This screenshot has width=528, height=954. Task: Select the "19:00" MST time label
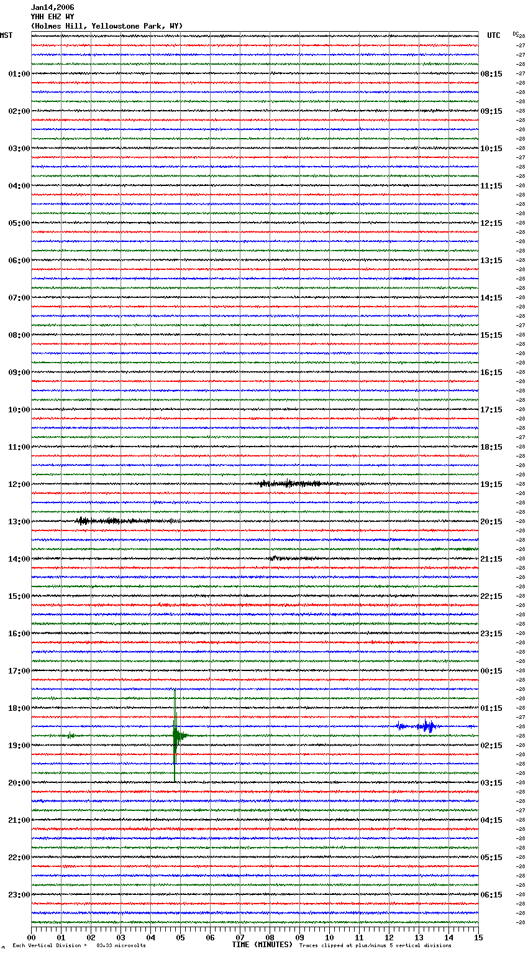click(19, 746)
